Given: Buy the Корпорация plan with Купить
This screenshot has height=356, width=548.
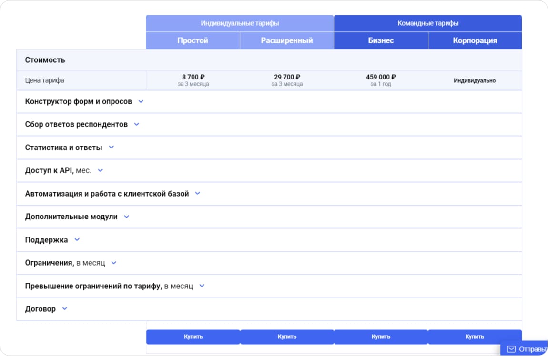Looking at the screenshot, I should (x=475, y=336).
